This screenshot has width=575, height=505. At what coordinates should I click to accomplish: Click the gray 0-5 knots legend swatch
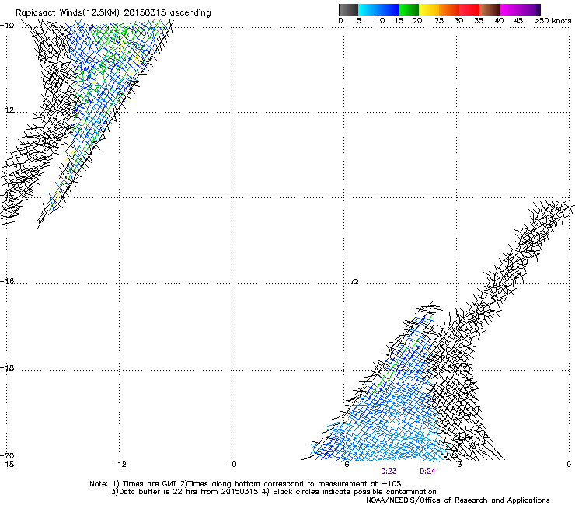tap(348, 9)
